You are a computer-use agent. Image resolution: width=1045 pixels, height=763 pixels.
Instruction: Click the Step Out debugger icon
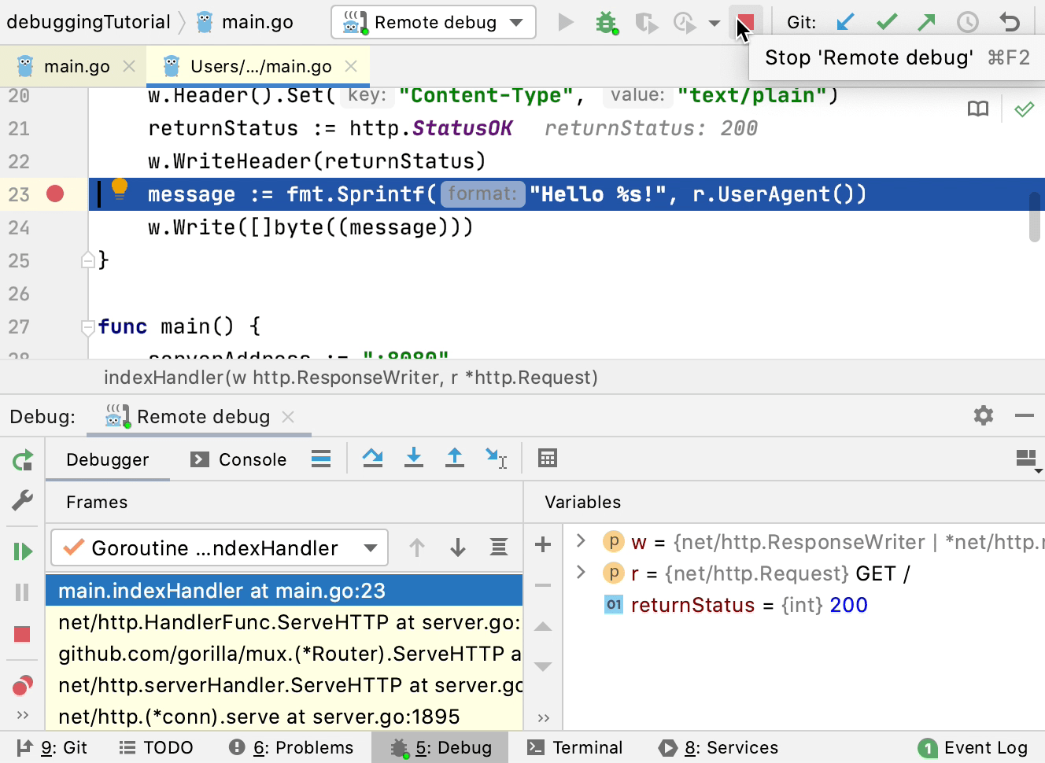[x=455, y=458]
